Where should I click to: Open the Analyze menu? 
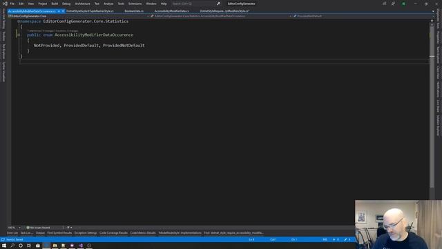[108, 3]
